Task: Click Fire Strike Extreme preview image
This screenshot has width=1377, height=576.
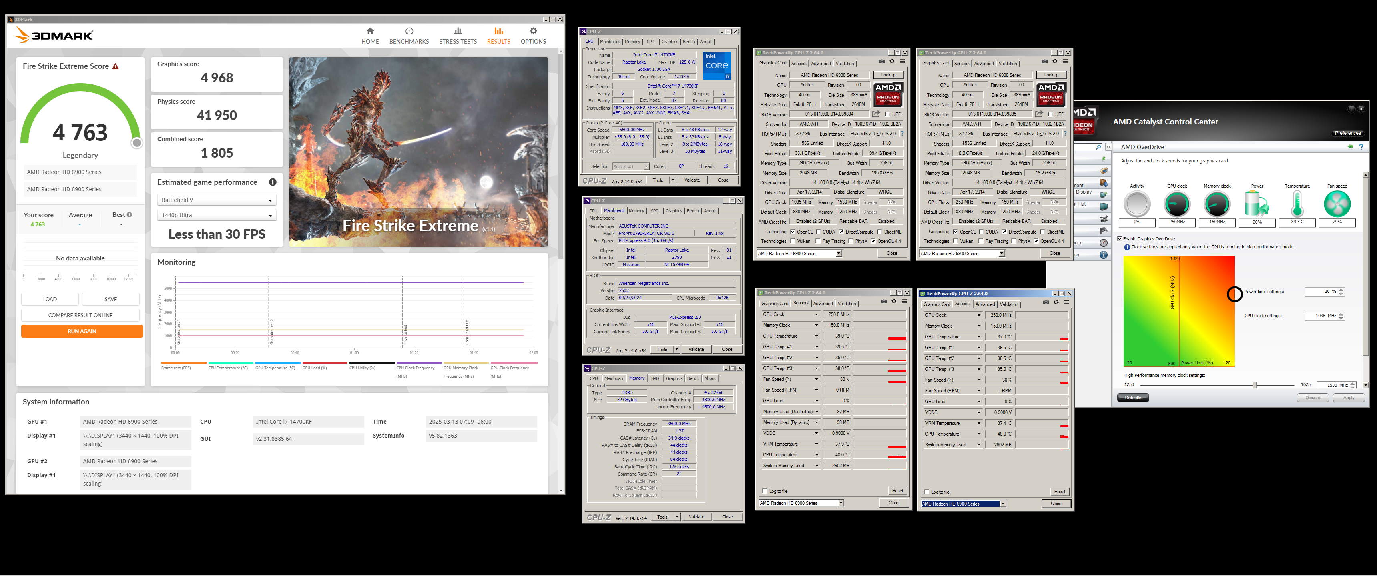Action: click(x=419, y=152)
